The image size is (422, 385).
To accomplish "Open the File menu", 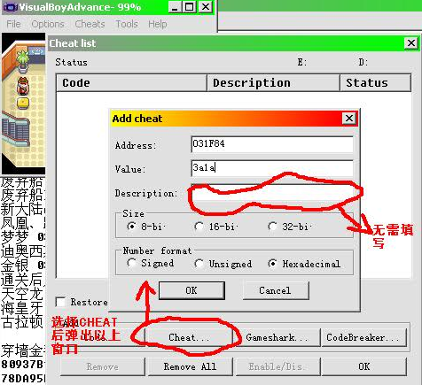I will click(x=13, y=24).
